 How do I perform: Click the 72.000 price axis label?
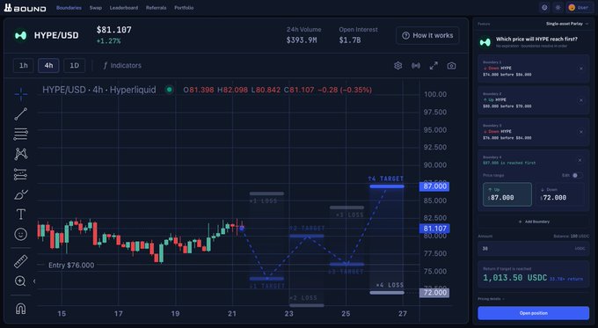tap(434, 293)
